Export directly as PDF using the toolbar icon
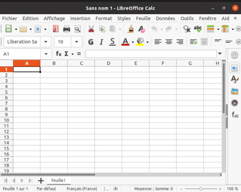241x192 pixels. pos(55,29)
